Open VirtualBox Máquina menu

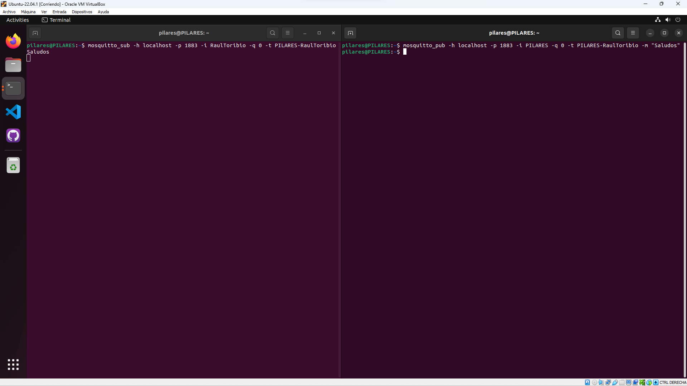pyautogui.click(x=28, y=12)
